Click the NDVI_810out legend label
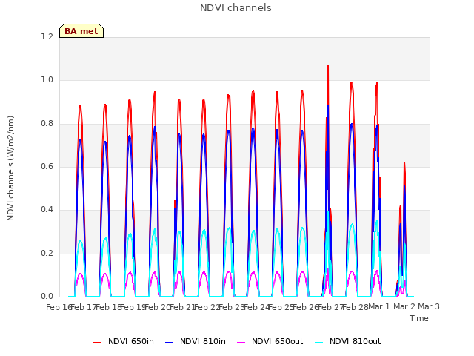 [x=355, y=341]
